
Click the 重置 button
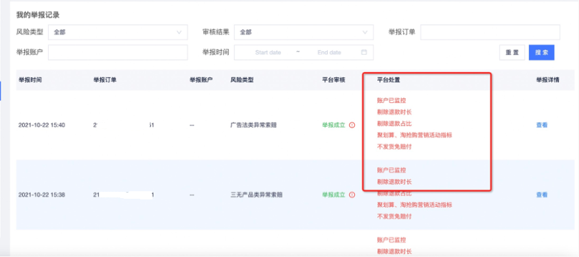(512, 53)
